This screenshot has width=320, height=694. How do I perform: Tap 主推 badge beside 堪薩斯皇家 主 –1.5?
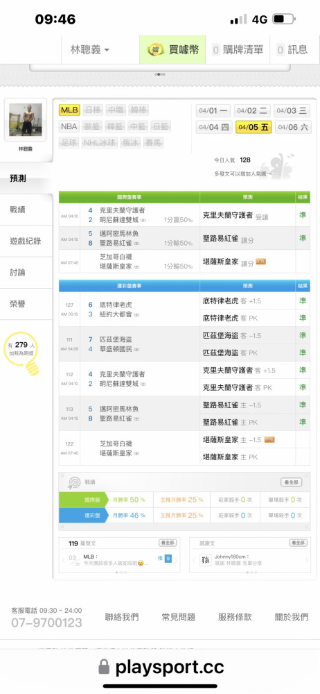coord(269,439)
